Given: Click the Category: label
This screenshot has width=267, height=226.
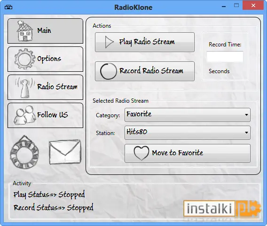Looking at the screenshot, I should coord(108,115).
